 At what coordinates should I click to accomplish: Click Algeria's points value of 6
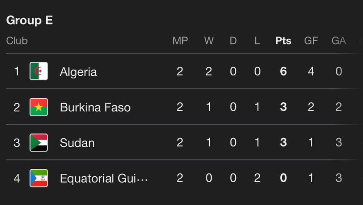pyautogui.click(x=283, y=72)
